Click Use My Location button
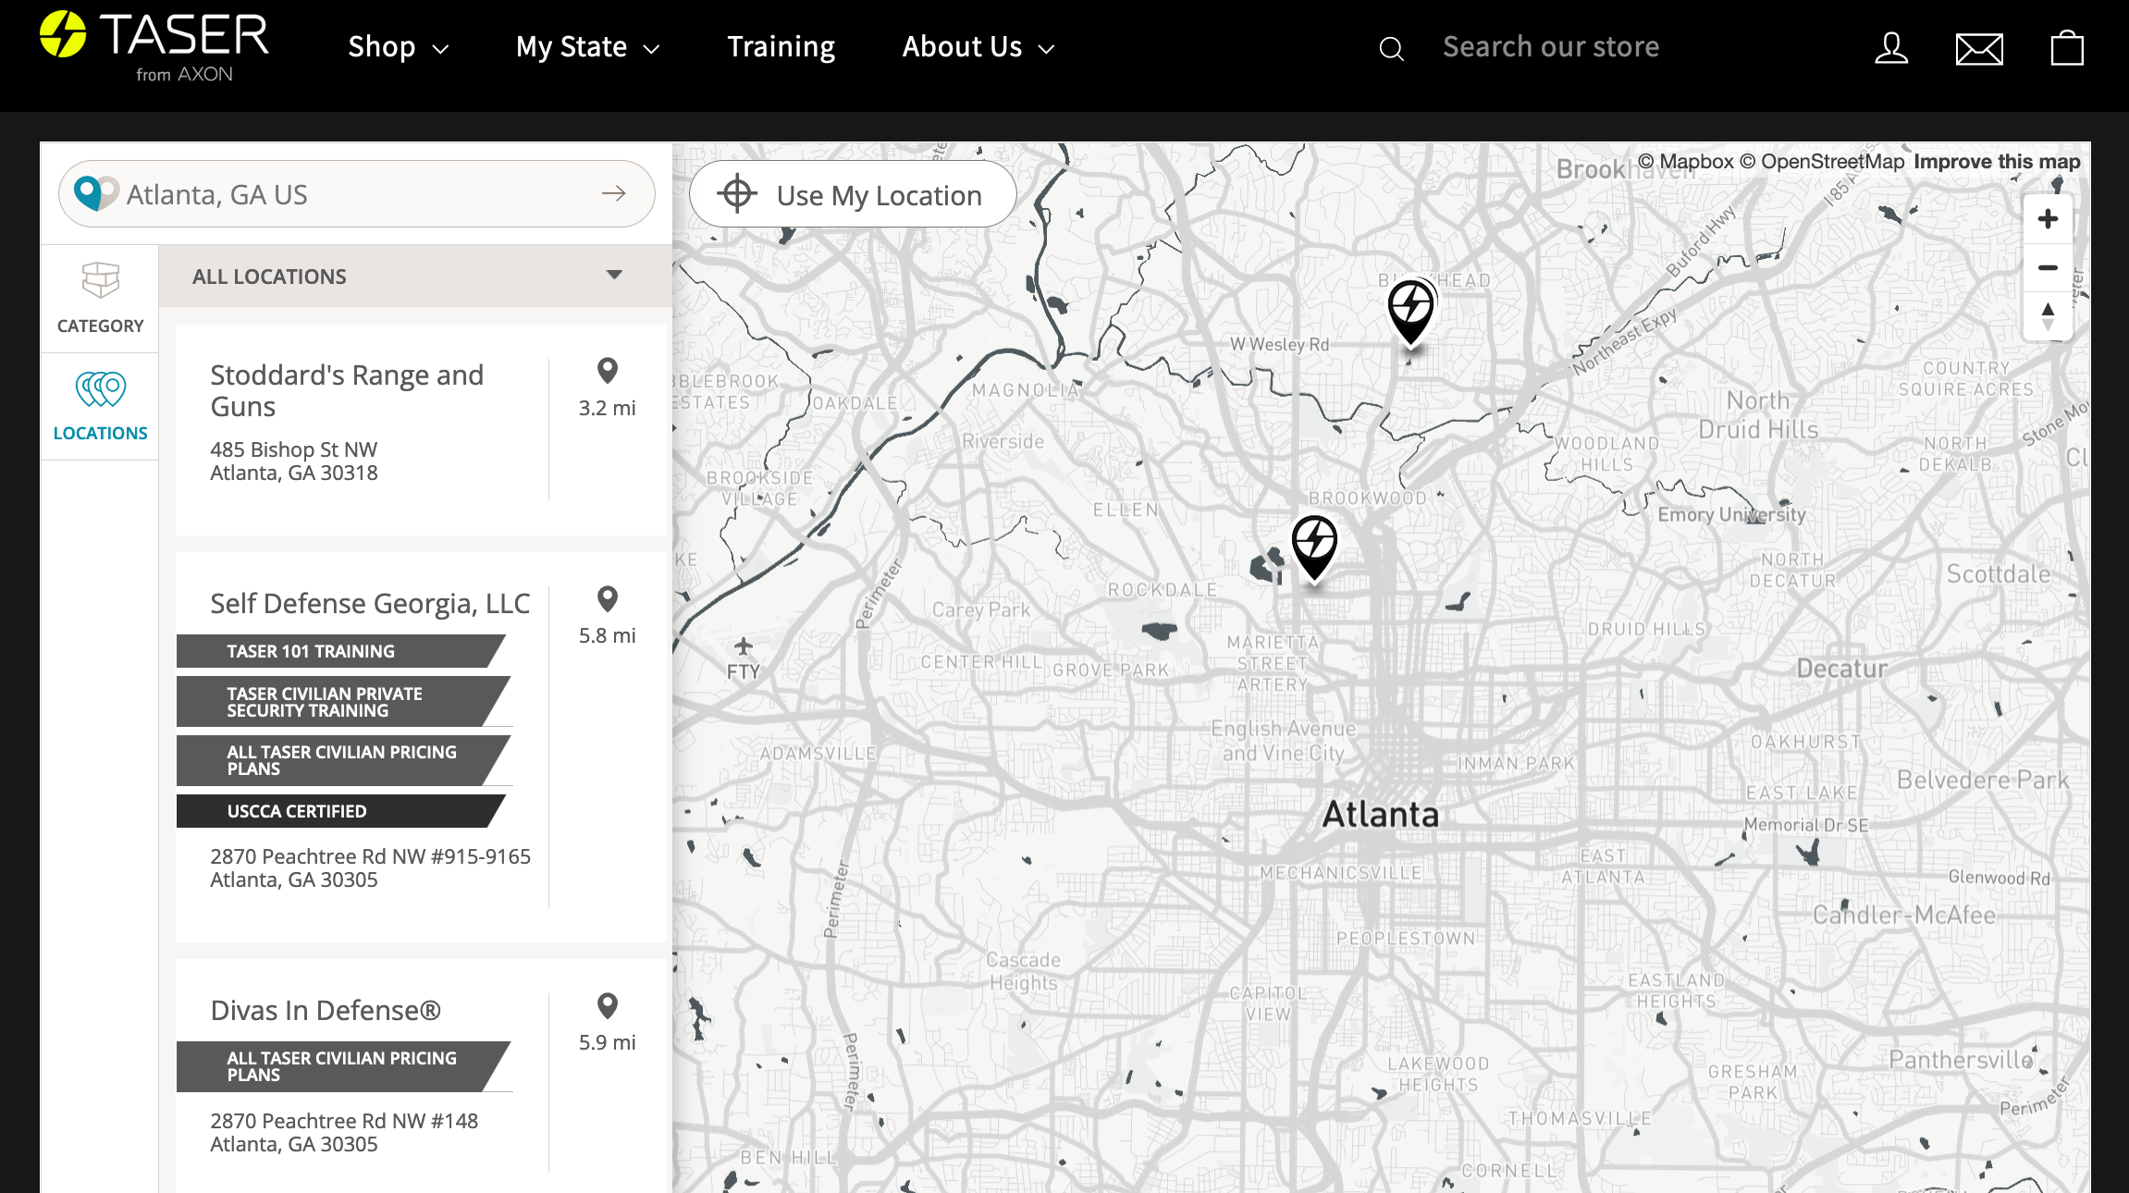2129x1193 pixels. [x=853, y=194]
